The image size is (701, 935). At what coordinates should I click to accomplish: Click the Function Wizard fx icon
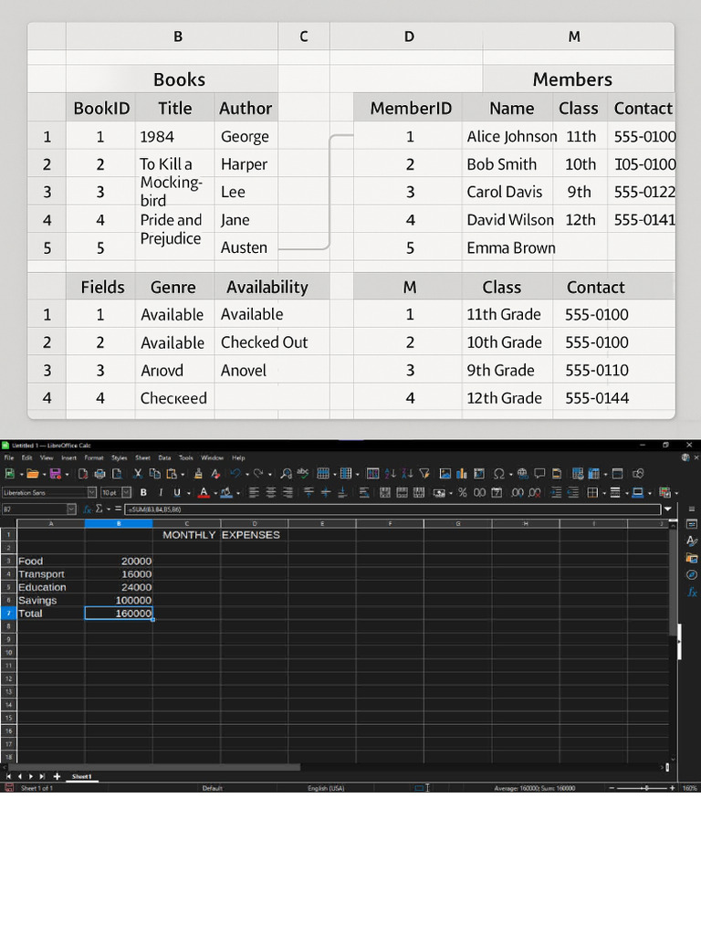pos(88,509)
